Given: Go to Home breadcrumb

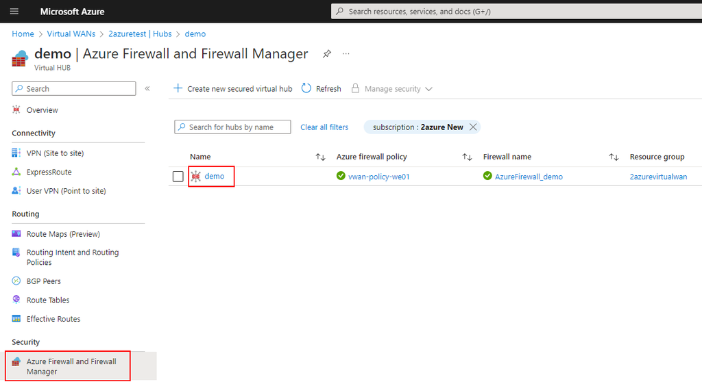Looking at the screenshot, I should tap(23, 34).
